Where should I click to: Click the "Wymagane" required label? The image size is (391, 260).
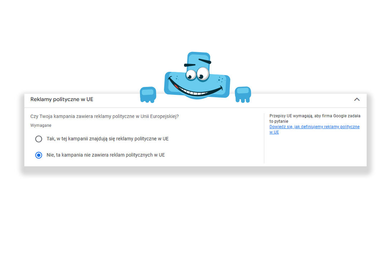coord(41,126)
